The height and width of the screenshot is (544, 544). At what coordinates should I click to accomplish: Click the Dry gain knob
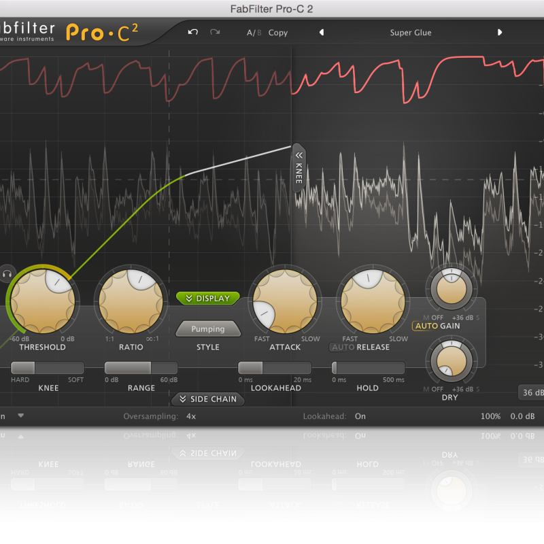tap(452, 361)
